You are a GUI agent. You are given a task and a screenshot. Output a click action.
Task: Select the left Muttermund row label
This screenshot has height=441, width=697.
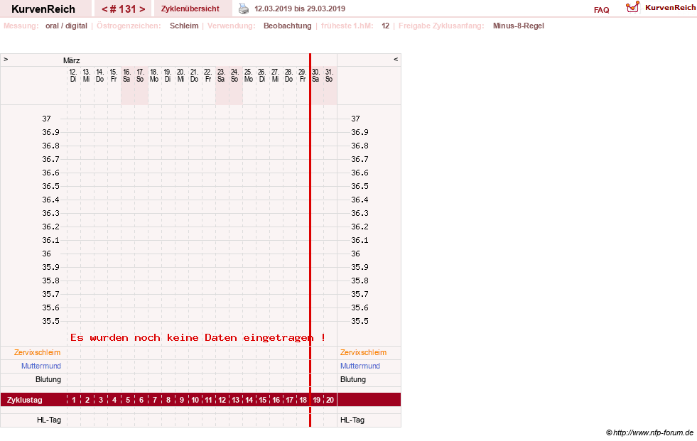click(x=41, y=366)
